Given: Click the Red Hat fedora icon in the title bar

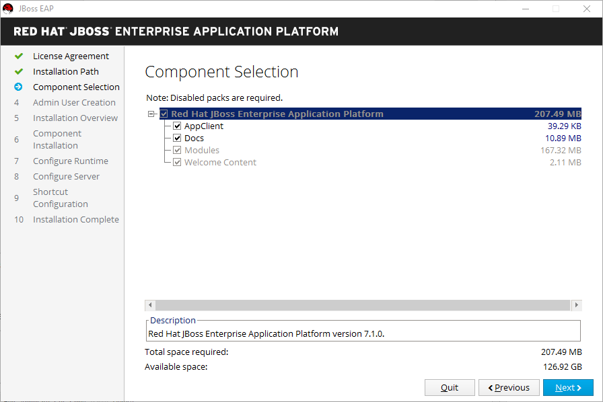Looking at the screenshot, I should click(x=7, y=8).
